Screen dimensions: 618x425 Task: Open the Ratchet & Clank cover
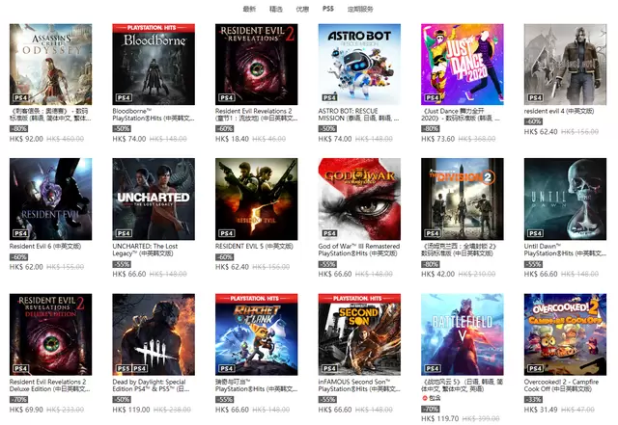(x=257, y=334)
